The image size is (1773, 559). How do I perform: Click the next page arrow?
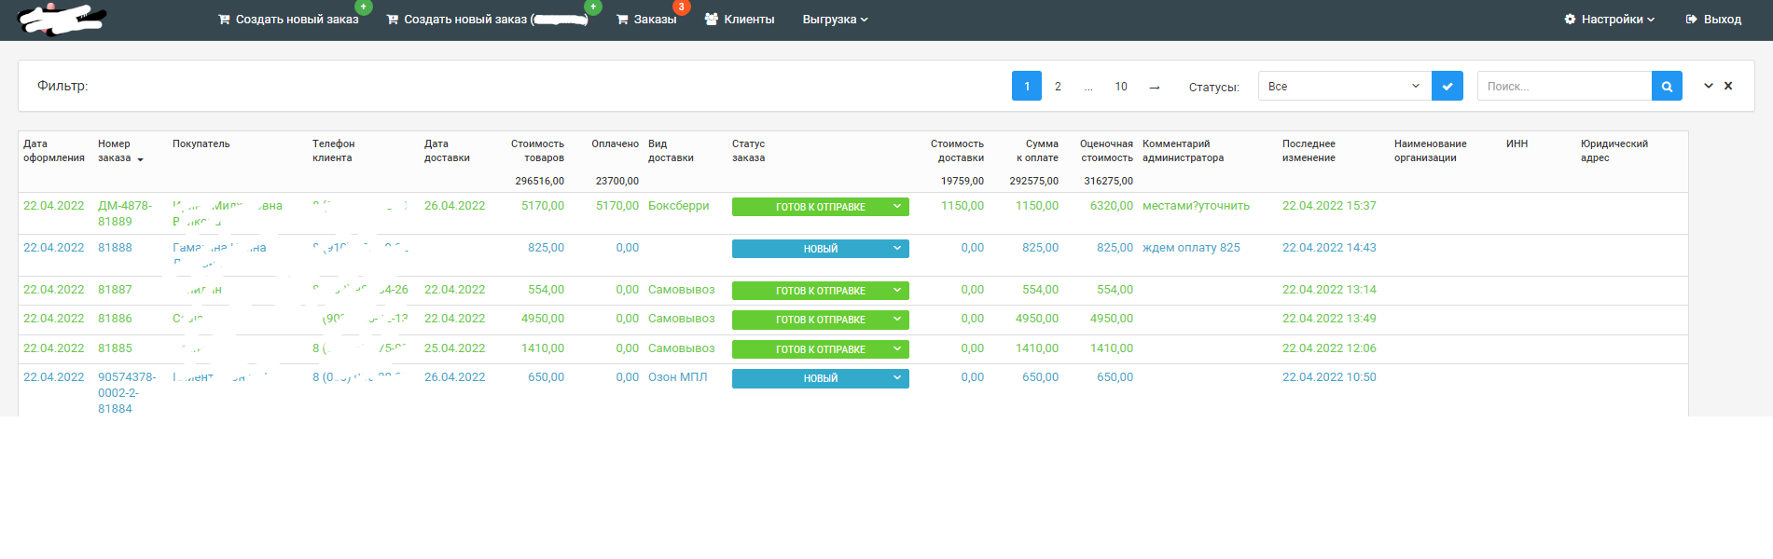1155,87
